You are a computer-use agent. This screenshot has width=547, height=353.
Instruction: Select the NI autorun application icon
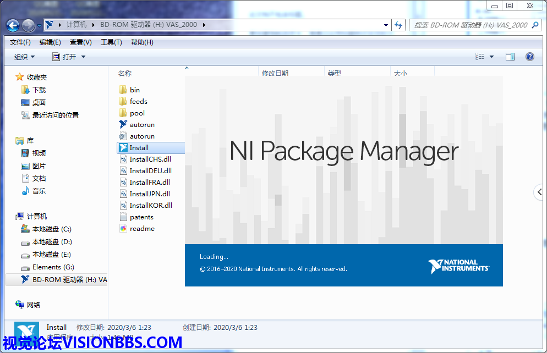(x=123, y=124)
